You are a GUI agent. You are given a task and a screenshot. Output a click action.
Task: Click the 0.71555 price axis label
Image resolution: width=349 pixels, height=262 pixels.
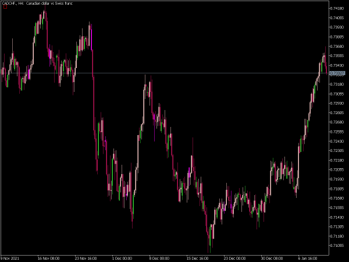tap(337, 208)
